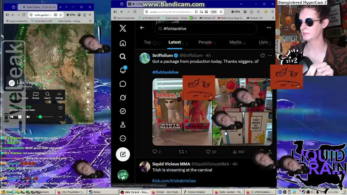The image size is (347, 195).
Task: Open the Kick bookmark in the X window
Action: (x=193, y=18)
